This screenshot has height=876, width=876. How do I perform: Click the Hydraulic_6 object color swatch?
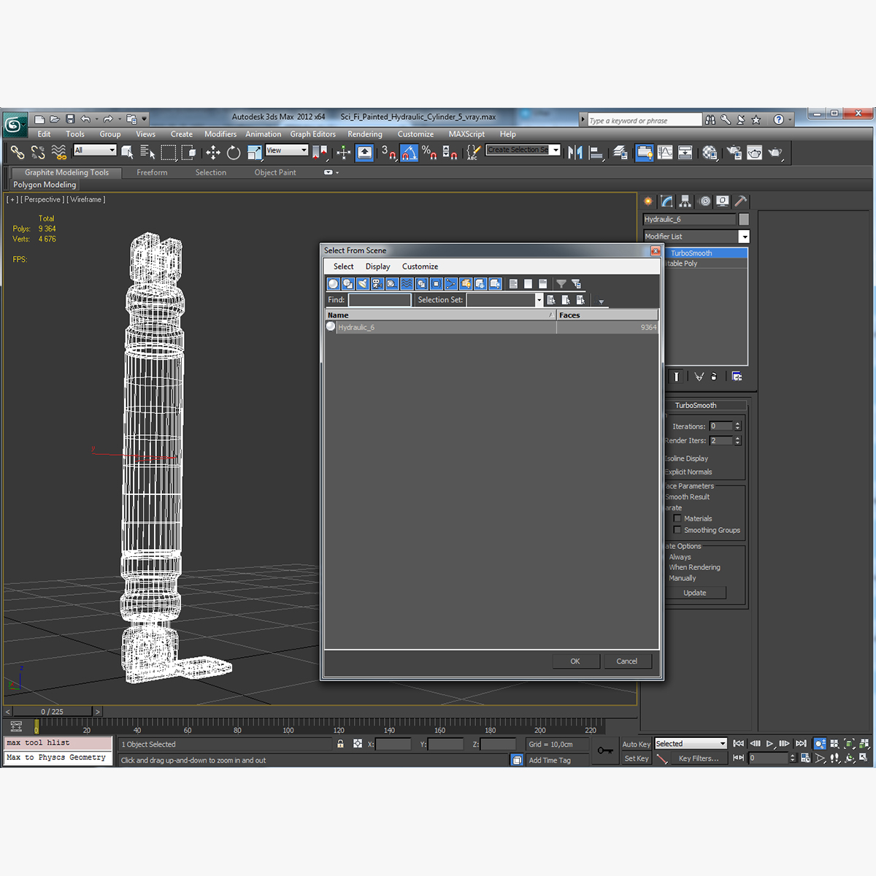tap(744, 219)
